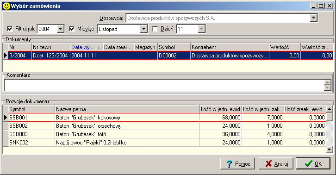Open the Listopad month dropdown
Image resolution: width=336 pixels, height=175 pixels.
click(x=143, y=29)
